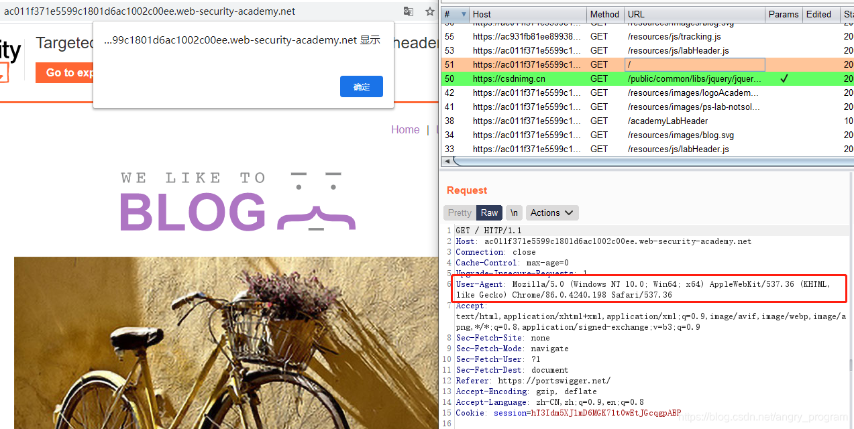Select request 50 to csdnimg.cn
854x429 pixels.
(x=647, y=78)
